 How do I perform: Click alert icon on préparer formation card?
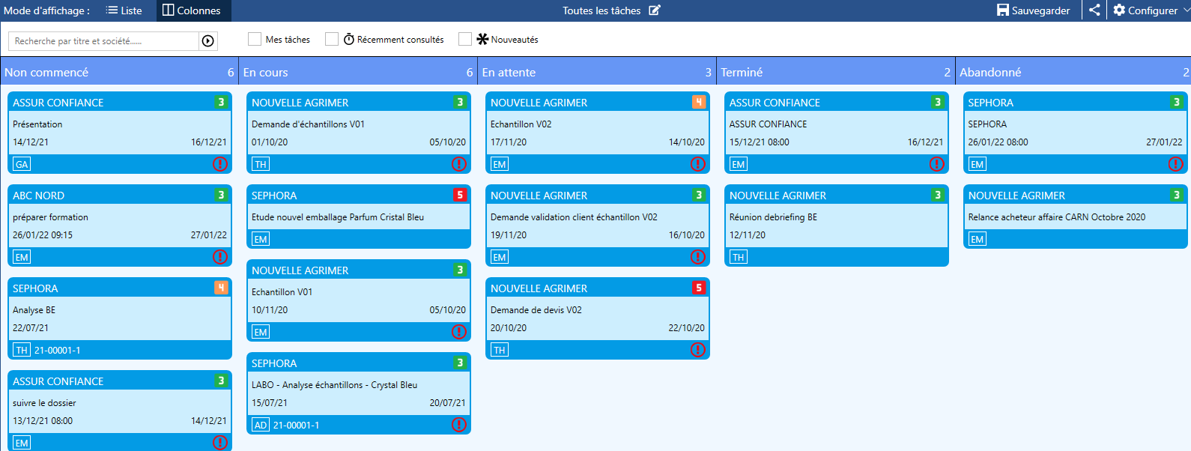[220, 257]
